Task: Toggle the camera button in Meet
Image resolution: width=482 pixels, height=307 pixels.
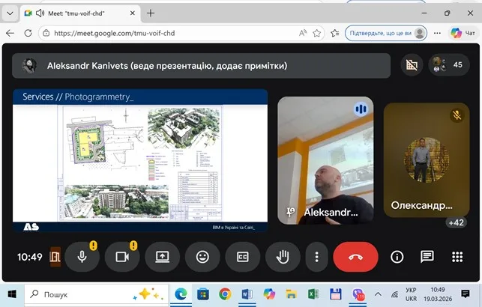Action: coord(121,257)
